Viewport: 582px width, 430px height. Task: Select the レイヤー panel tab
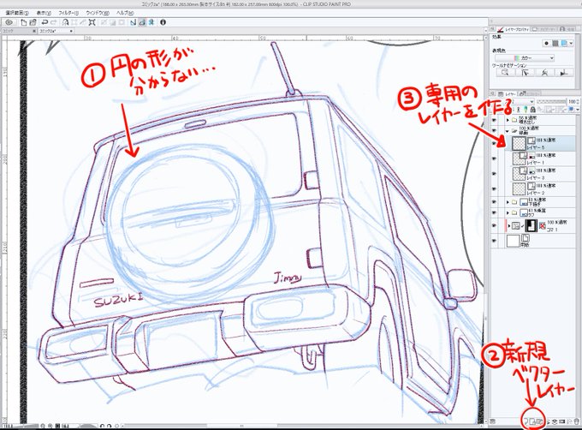(x=507, y=93)
